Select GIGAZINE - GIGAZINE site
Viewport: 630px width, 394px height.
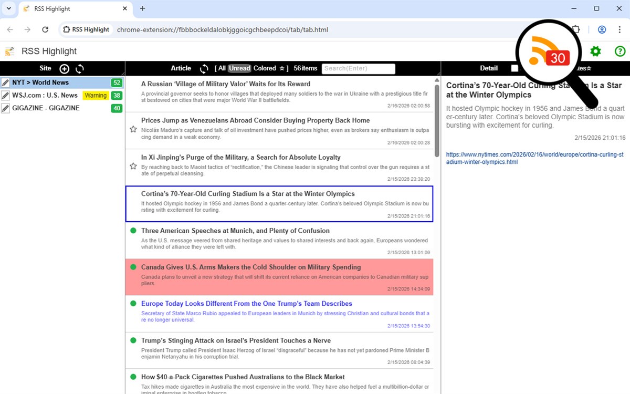pyautogui.click(x=46, y=108)
